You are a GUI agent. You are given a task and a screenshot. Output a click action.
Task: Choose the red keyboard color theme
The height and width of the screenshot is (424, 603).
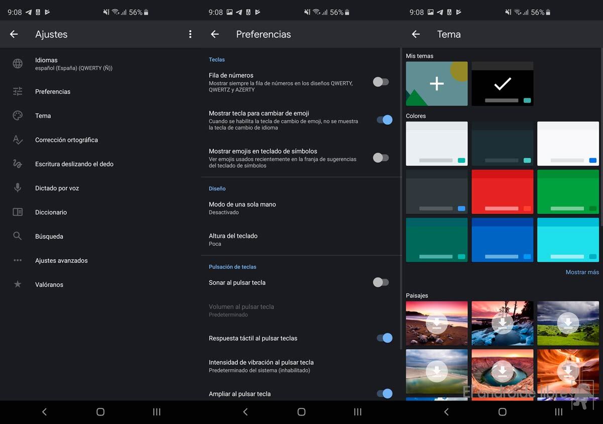point(502,192)
